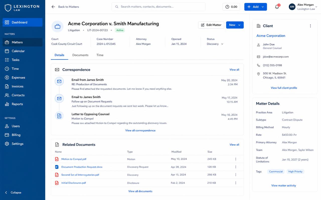Click View all in the Related Documents header
Image resolution: width=321 pixels, height=200 pixels.
click(x=234, y=145)
